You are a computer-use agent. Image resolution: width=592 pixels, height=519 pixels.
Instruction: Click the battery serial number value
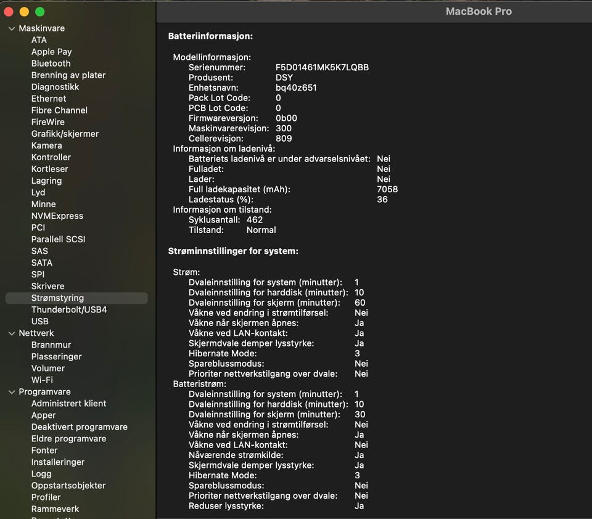[322, 67]
